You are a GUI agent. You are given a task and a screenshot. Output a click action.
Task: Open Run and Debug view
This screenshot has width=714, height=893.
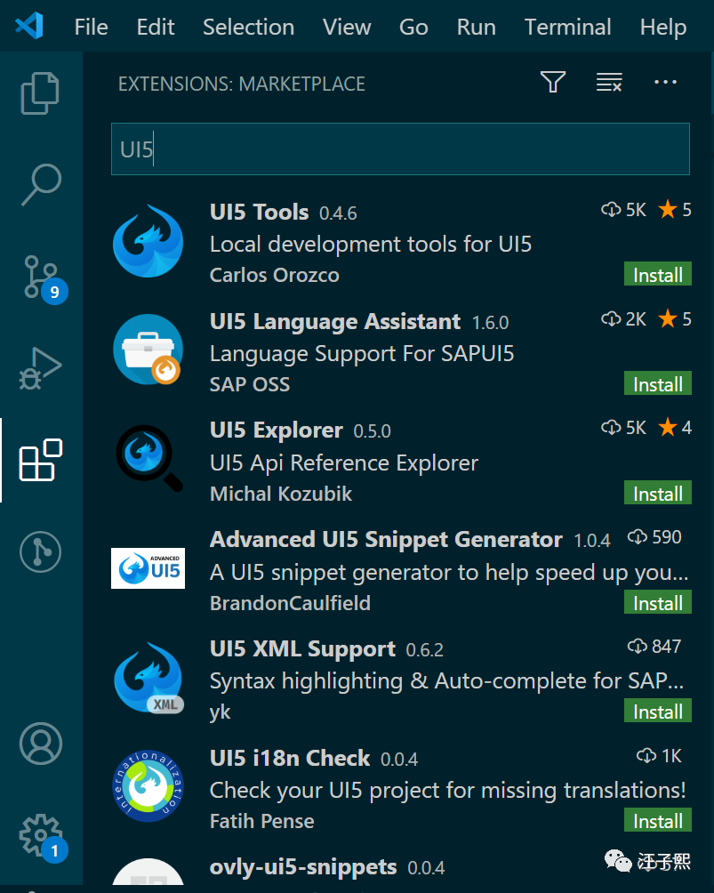click(x=40, y=368)
